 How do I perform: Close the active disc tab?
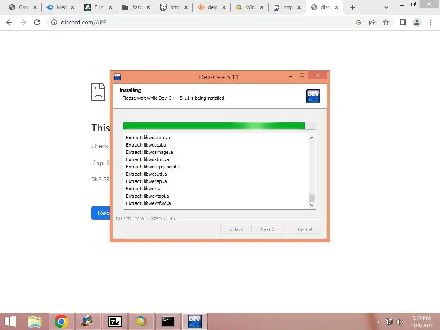(x=336, y=7)
